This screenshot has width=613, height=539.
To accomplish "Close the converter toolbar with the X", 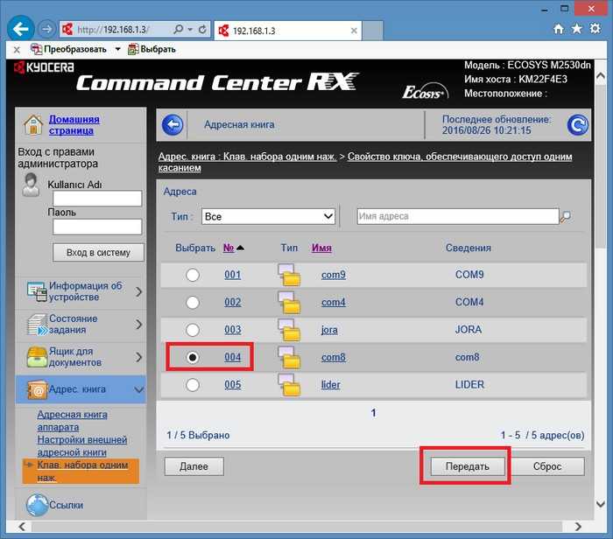I will (x=17, y=50).
